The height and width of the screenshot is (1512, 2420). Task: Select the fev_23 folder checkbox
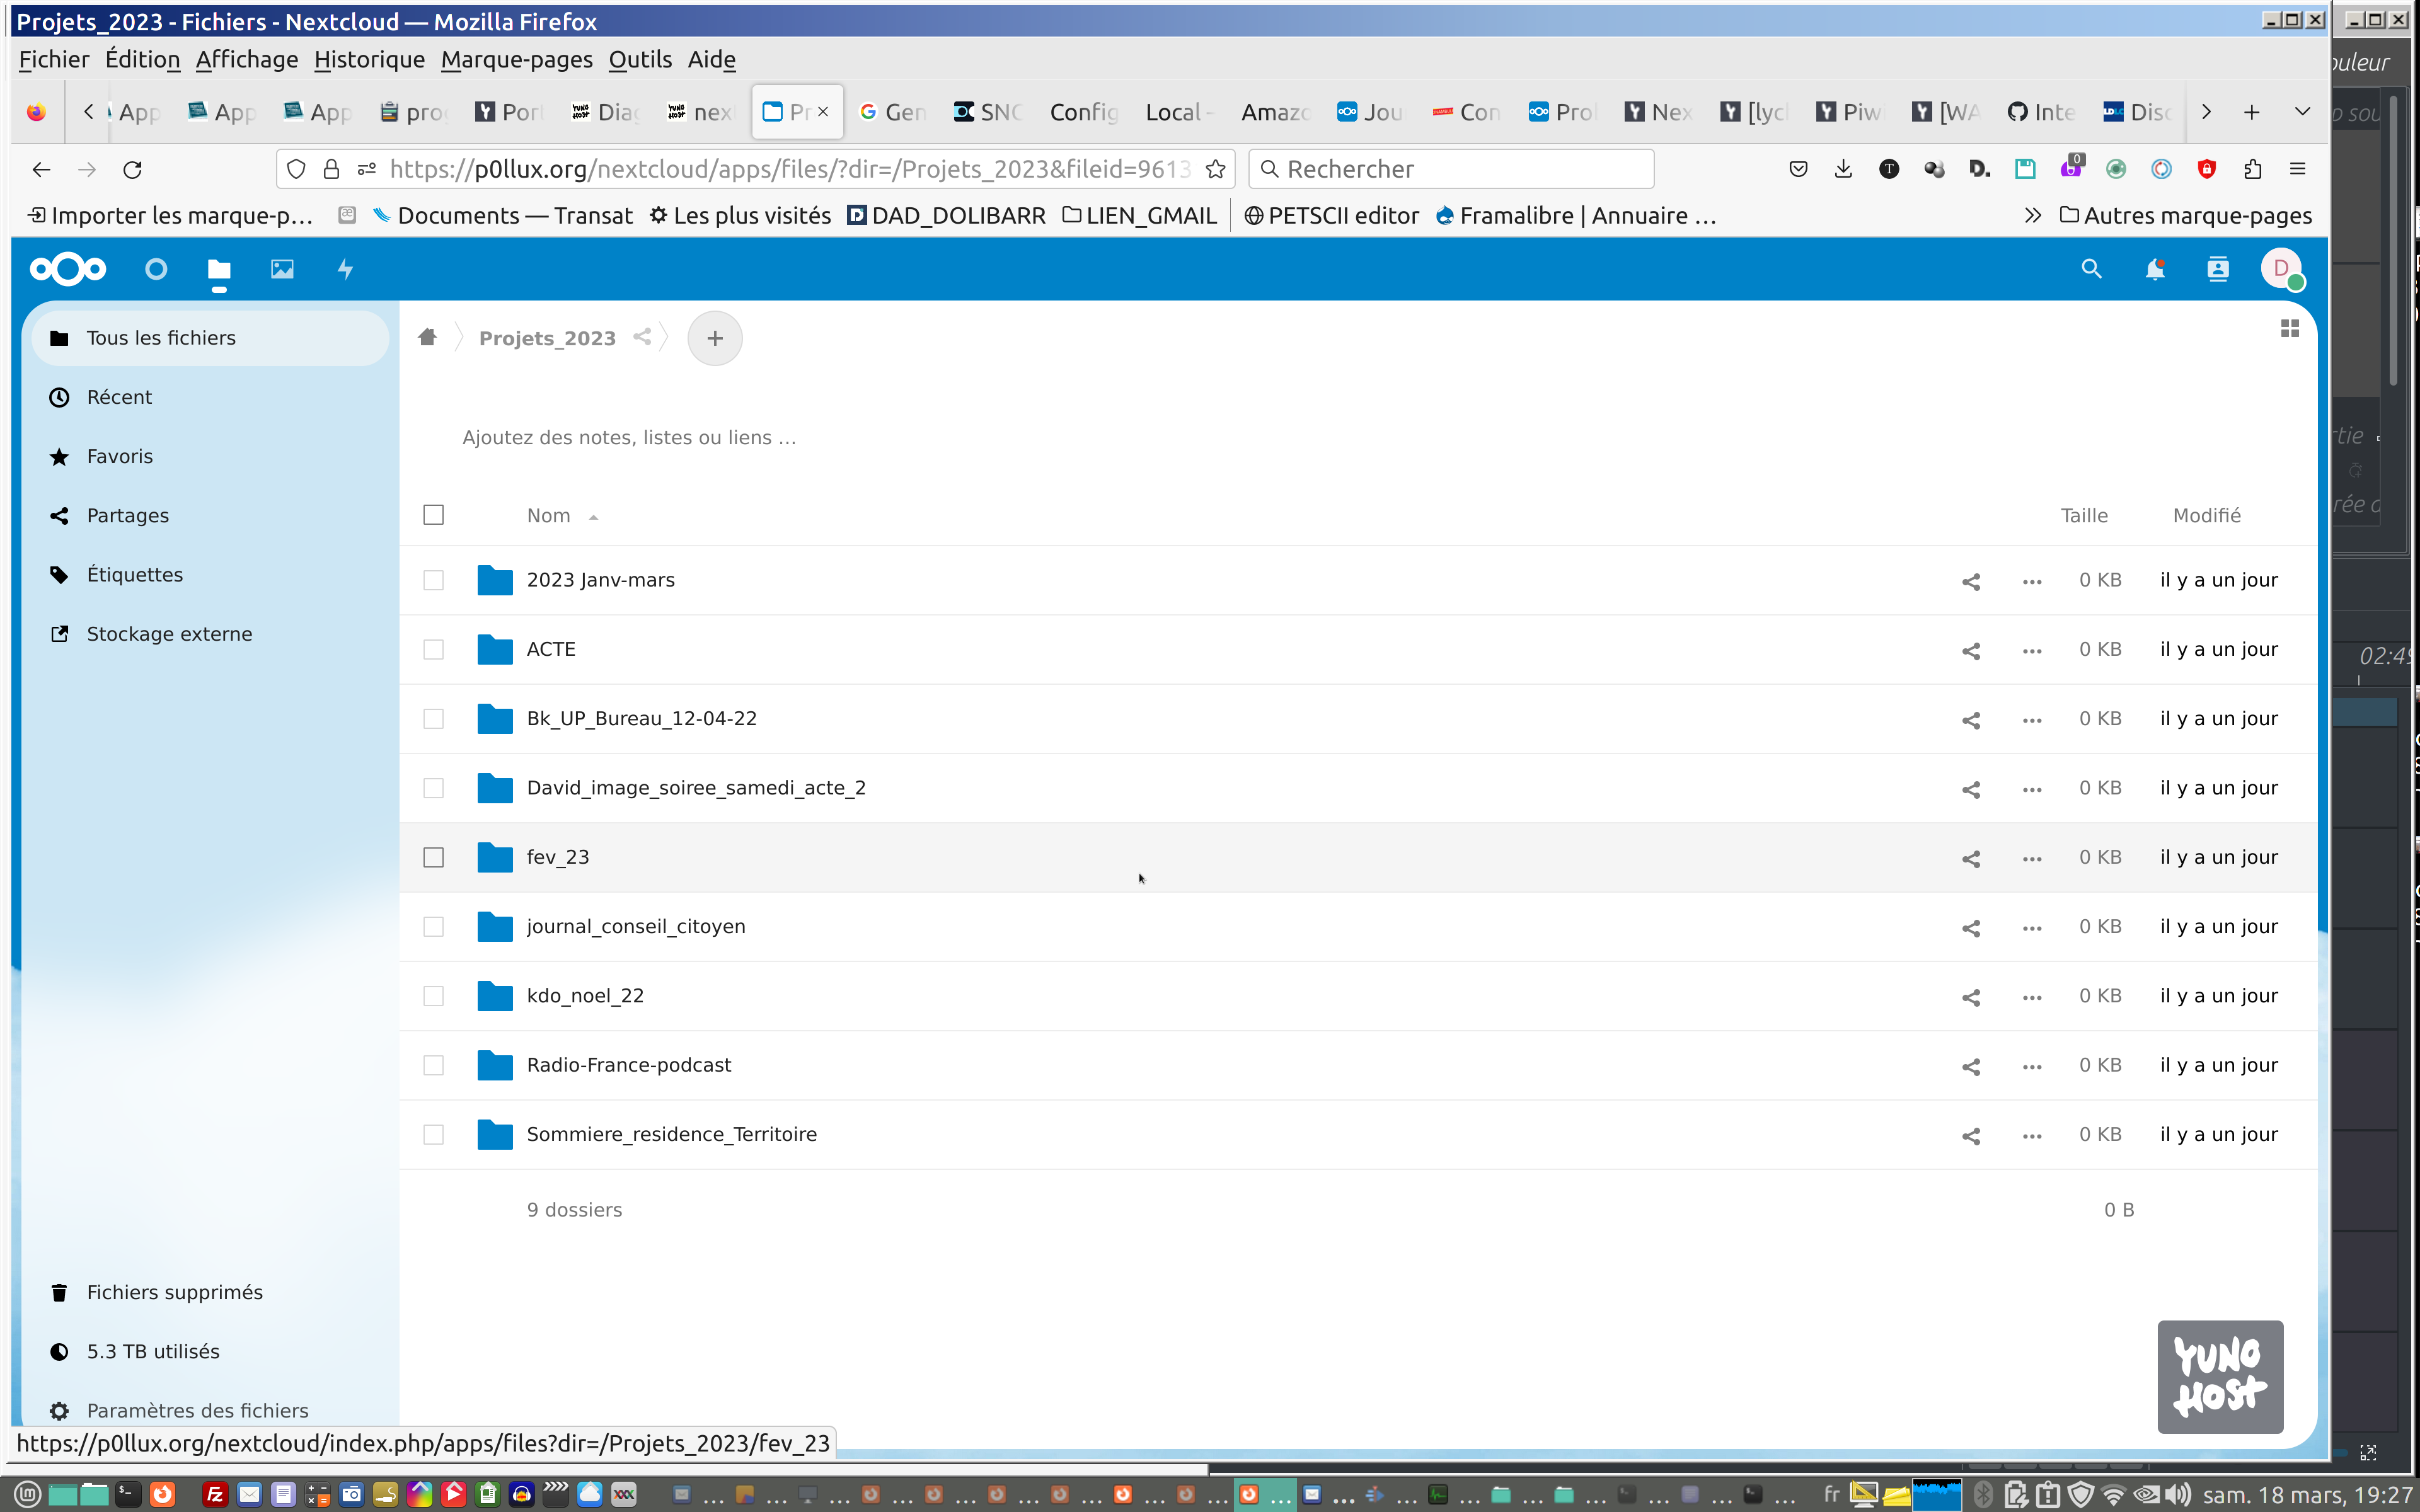pyautogui.click(x=433, y=858)
